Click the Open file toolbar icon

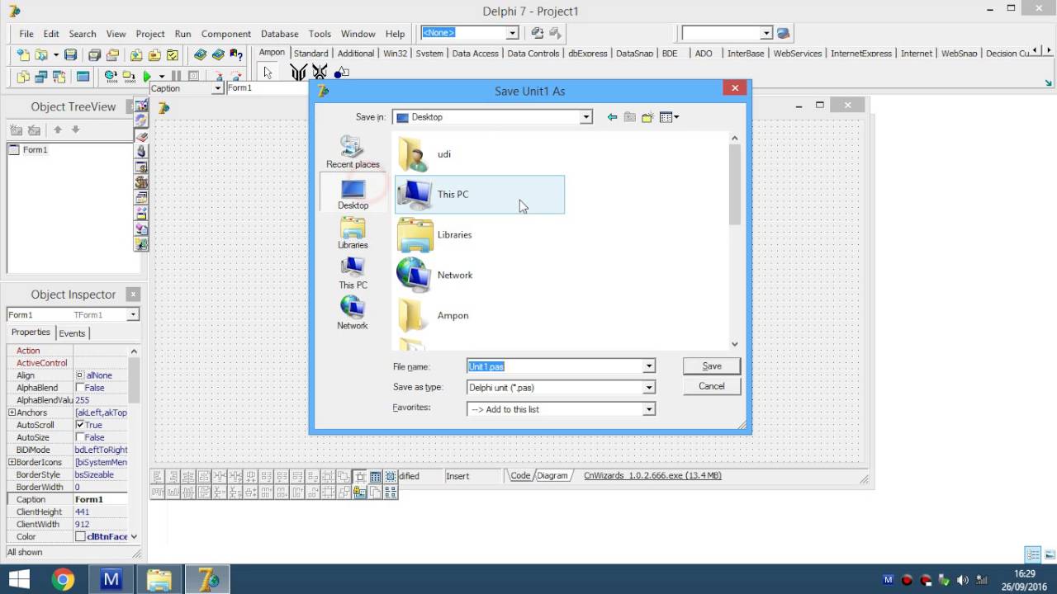click(x=40, y=55)
